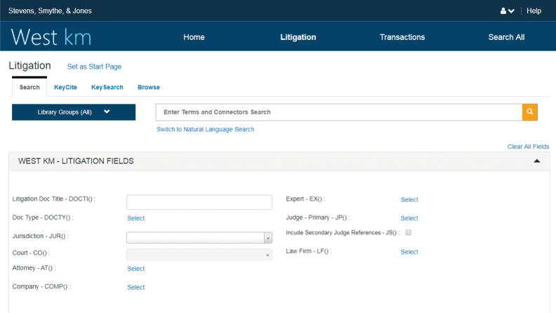Switch to the KeyCite tab
Image resolution: width=556 pixels, height=313 pixels.
click(x=65, y=88)
